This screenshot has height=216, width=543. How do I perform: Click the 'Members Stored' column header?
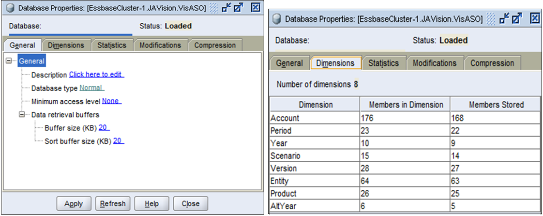[495, 105]
